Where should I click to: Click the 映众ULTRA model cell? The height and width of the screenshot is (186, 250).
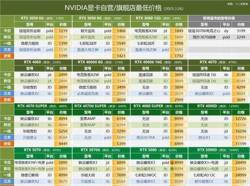pyautogui.click(x=146, y=138)
